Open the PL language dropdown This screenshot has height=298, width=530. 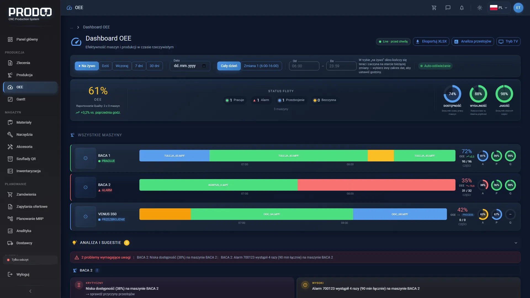point(499,8)
